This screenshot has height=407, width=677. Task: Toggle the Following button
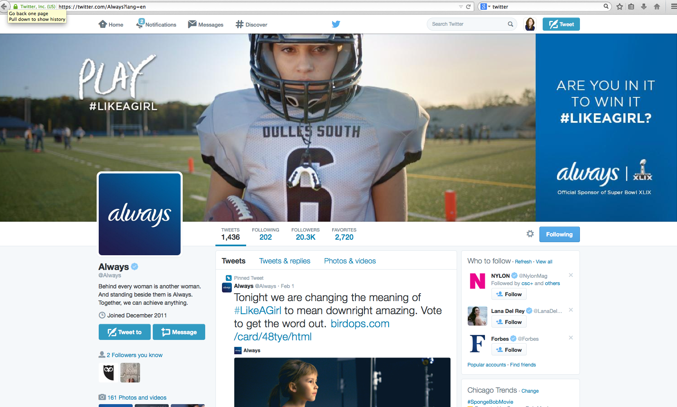(x=559, y=234)
